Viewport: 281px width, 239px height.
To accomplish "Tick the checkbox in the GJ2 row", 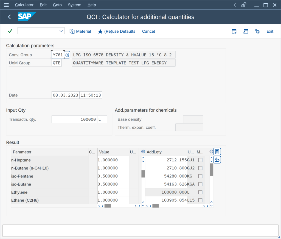I will coord(200,168).
